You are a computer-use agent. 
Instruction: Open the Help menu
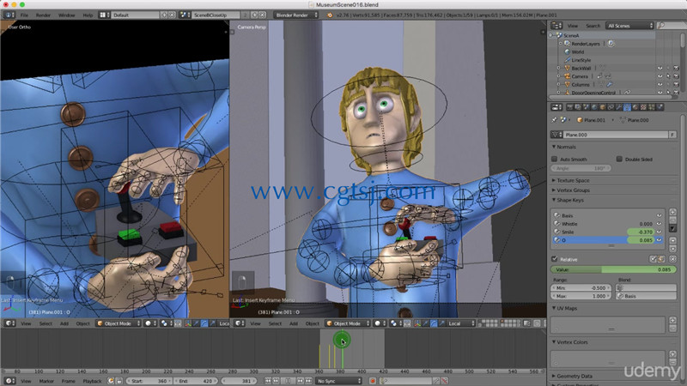point(88,15)
